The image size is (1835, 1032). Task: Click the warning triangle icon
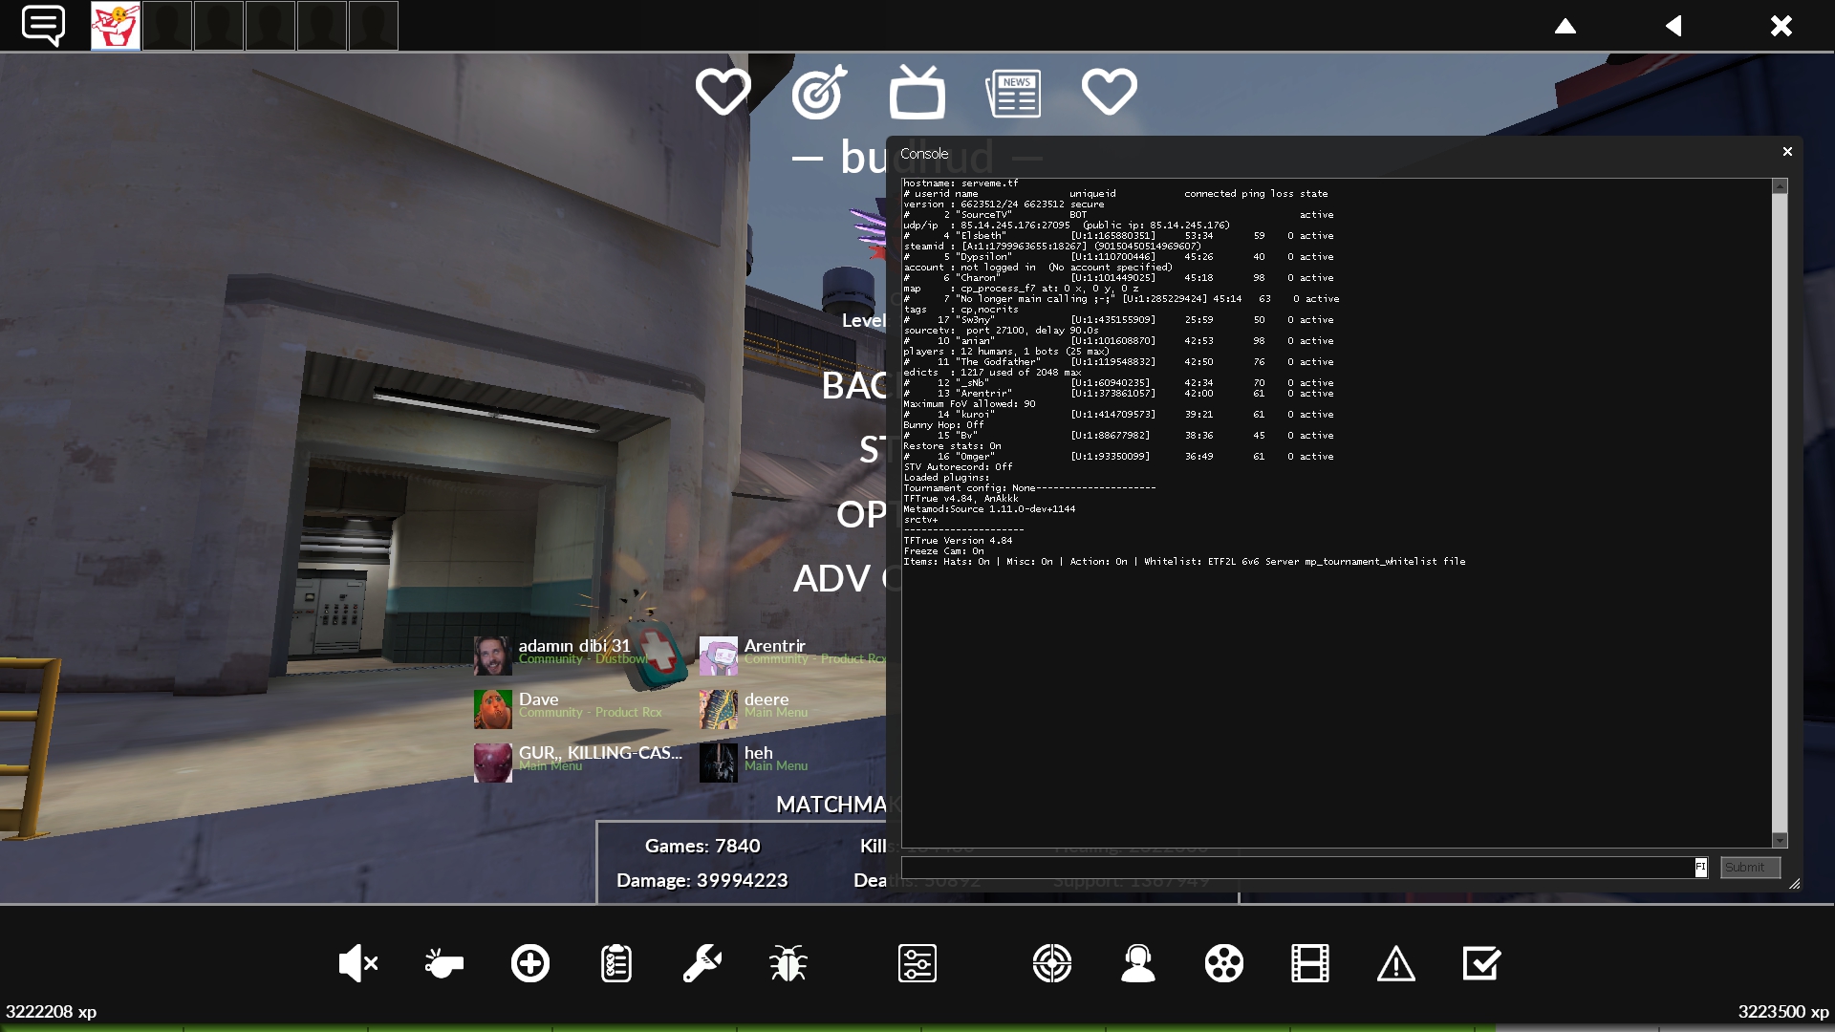(1396, 963)
